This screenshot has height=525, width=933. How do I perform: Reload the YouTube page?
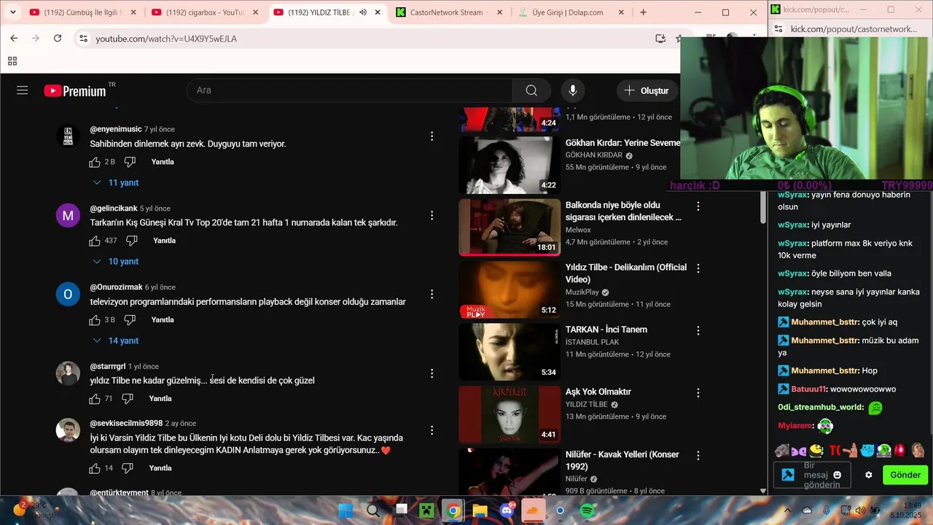coord(58,39)
